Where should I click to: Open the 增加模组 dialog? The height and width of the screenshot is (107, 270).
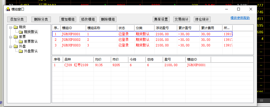point(68,19)
